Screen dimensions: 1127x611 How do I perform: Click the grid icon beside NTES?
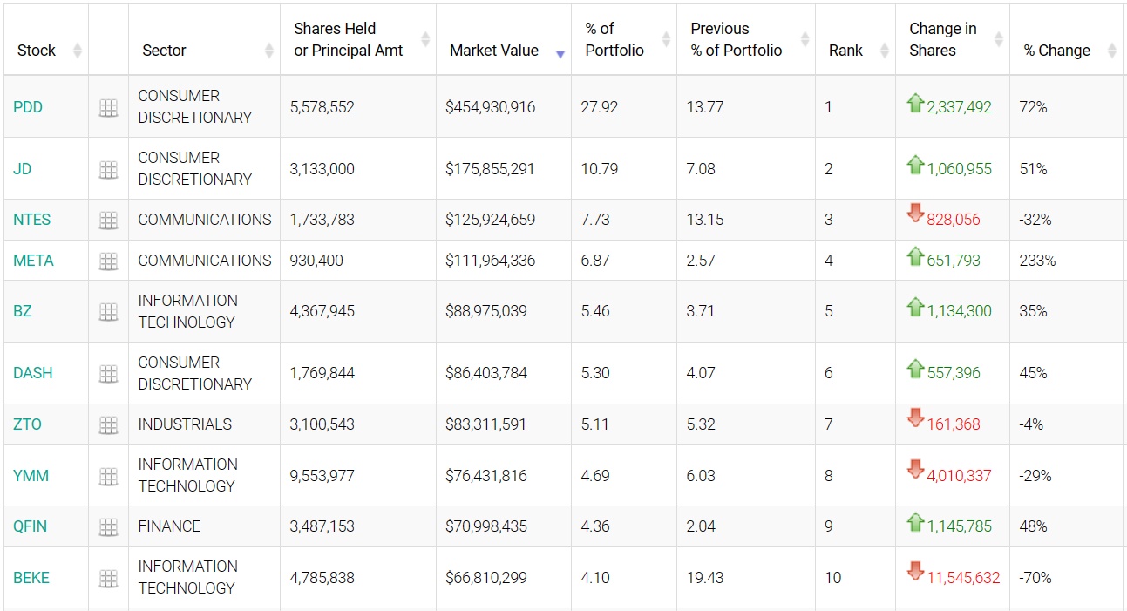click(108, 221)
